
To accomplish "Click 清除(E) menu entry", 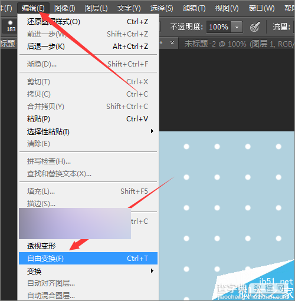I will (x=88, y=144).
